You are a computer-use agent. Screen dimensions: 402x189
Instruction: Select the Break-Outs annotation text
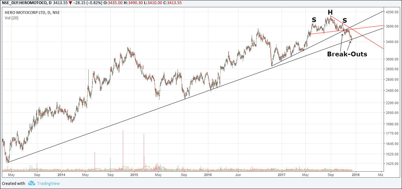coord(347,54)
